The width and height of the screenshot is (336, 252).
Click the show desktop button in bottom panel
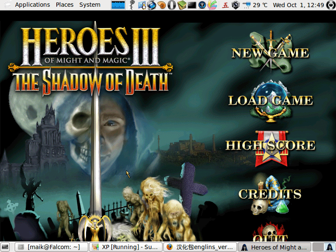click(5, 247)
